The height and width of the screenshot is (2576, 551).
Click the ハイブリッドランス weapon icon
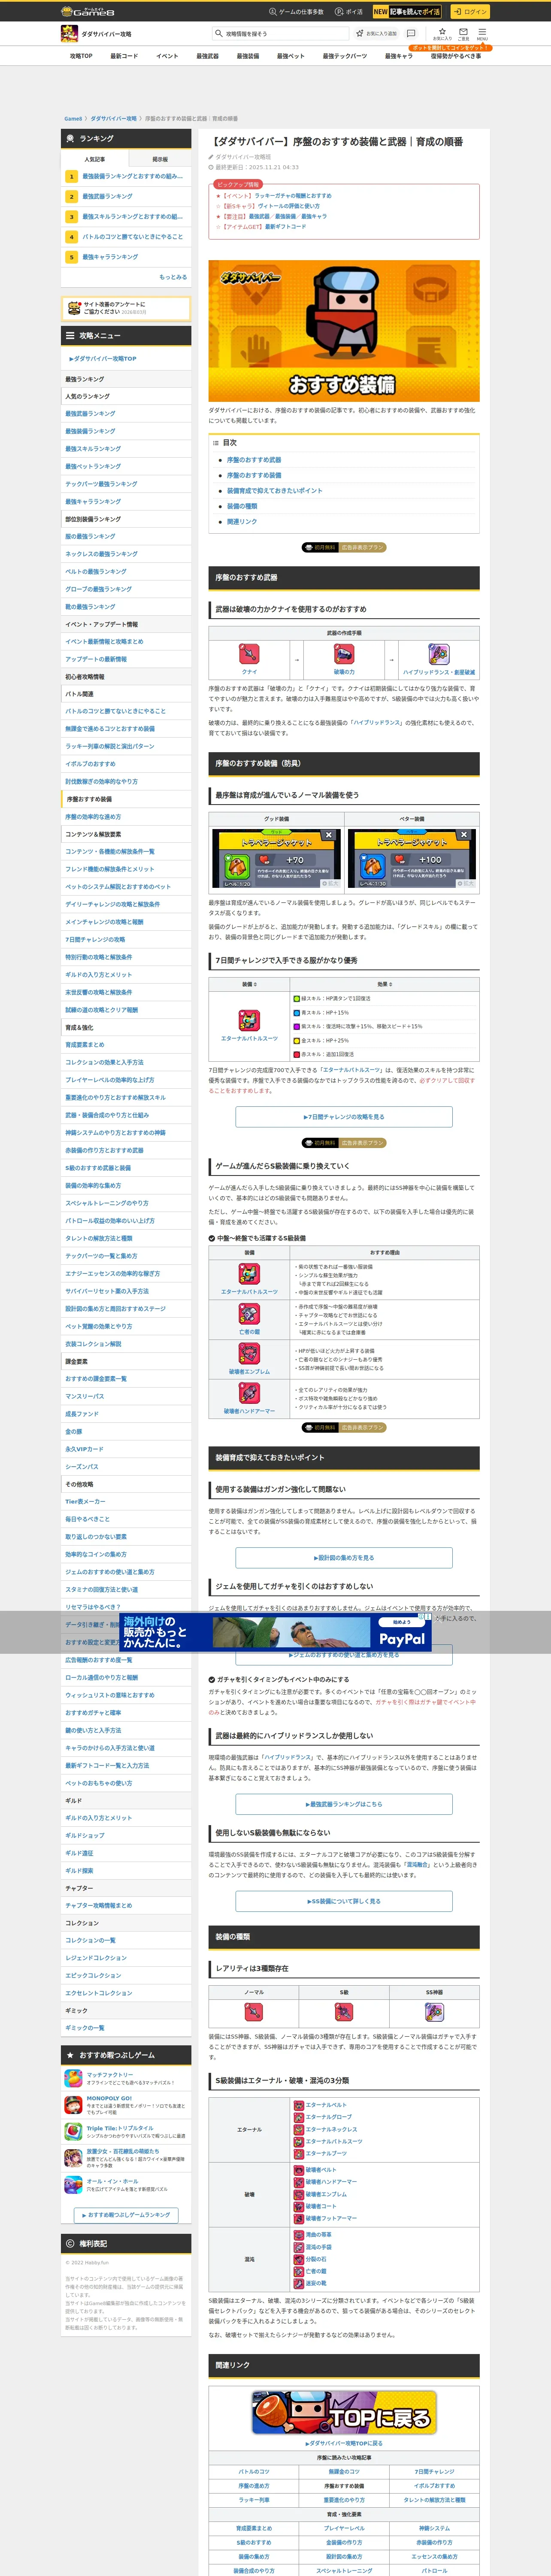point(438,653)
